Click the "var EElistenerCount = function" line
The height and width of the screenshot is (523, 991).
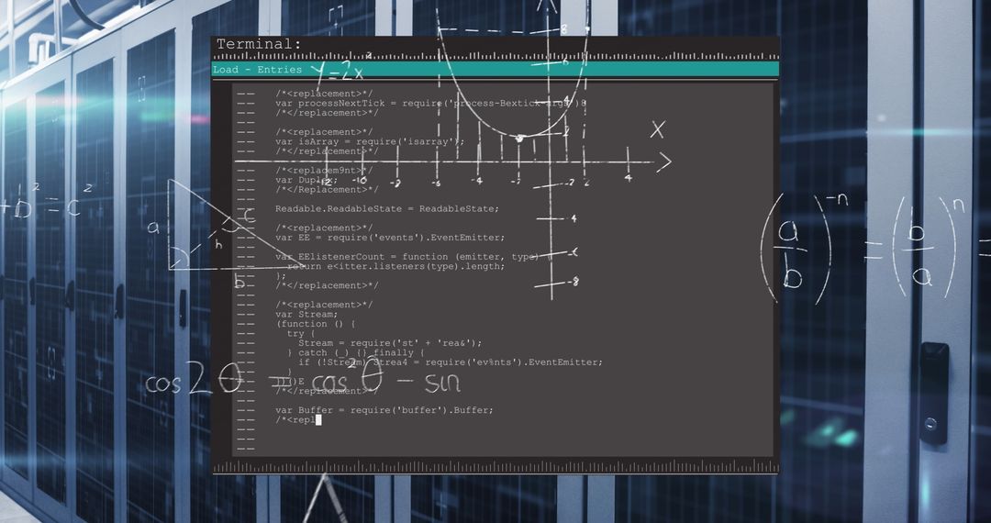407,256
